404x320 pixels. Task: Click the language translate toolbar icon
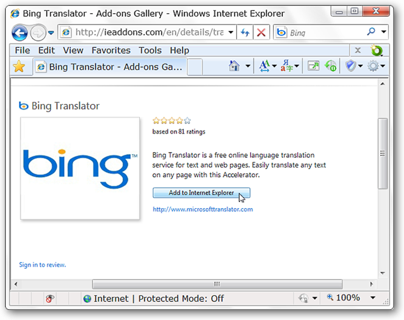pyautogui.click(x=286, y=66)
